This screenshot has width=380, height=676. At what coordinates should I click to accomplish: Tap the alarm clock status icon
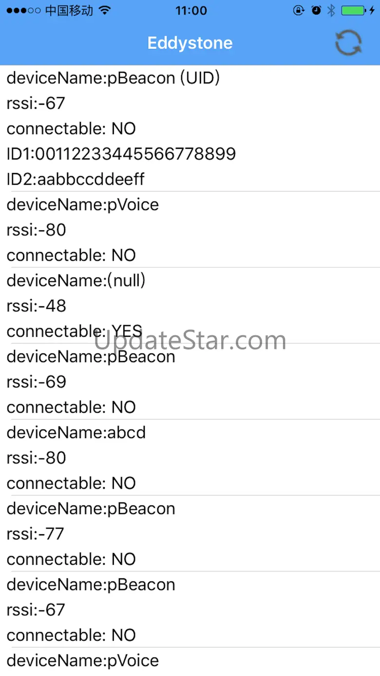316,10
